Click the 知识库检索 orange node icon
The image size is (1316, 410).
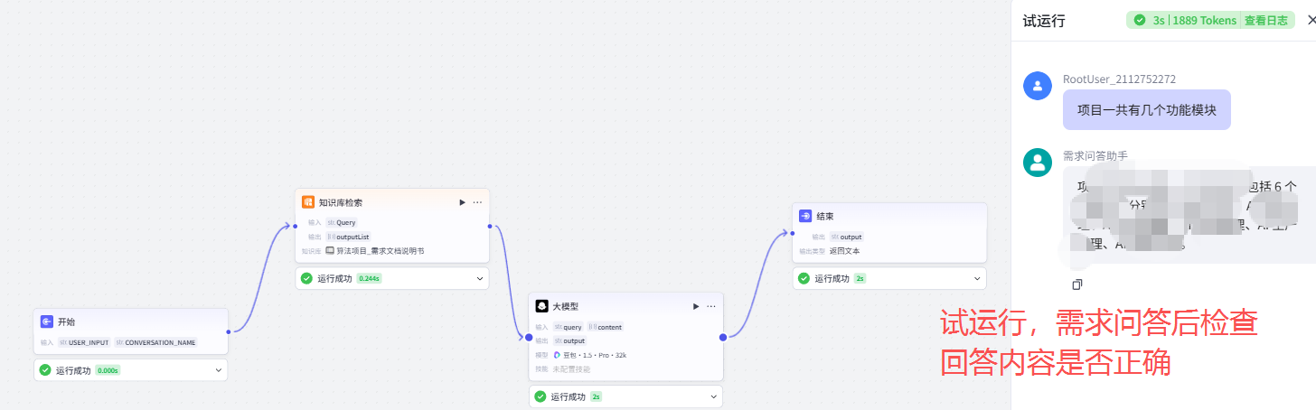tap(308, 202)
